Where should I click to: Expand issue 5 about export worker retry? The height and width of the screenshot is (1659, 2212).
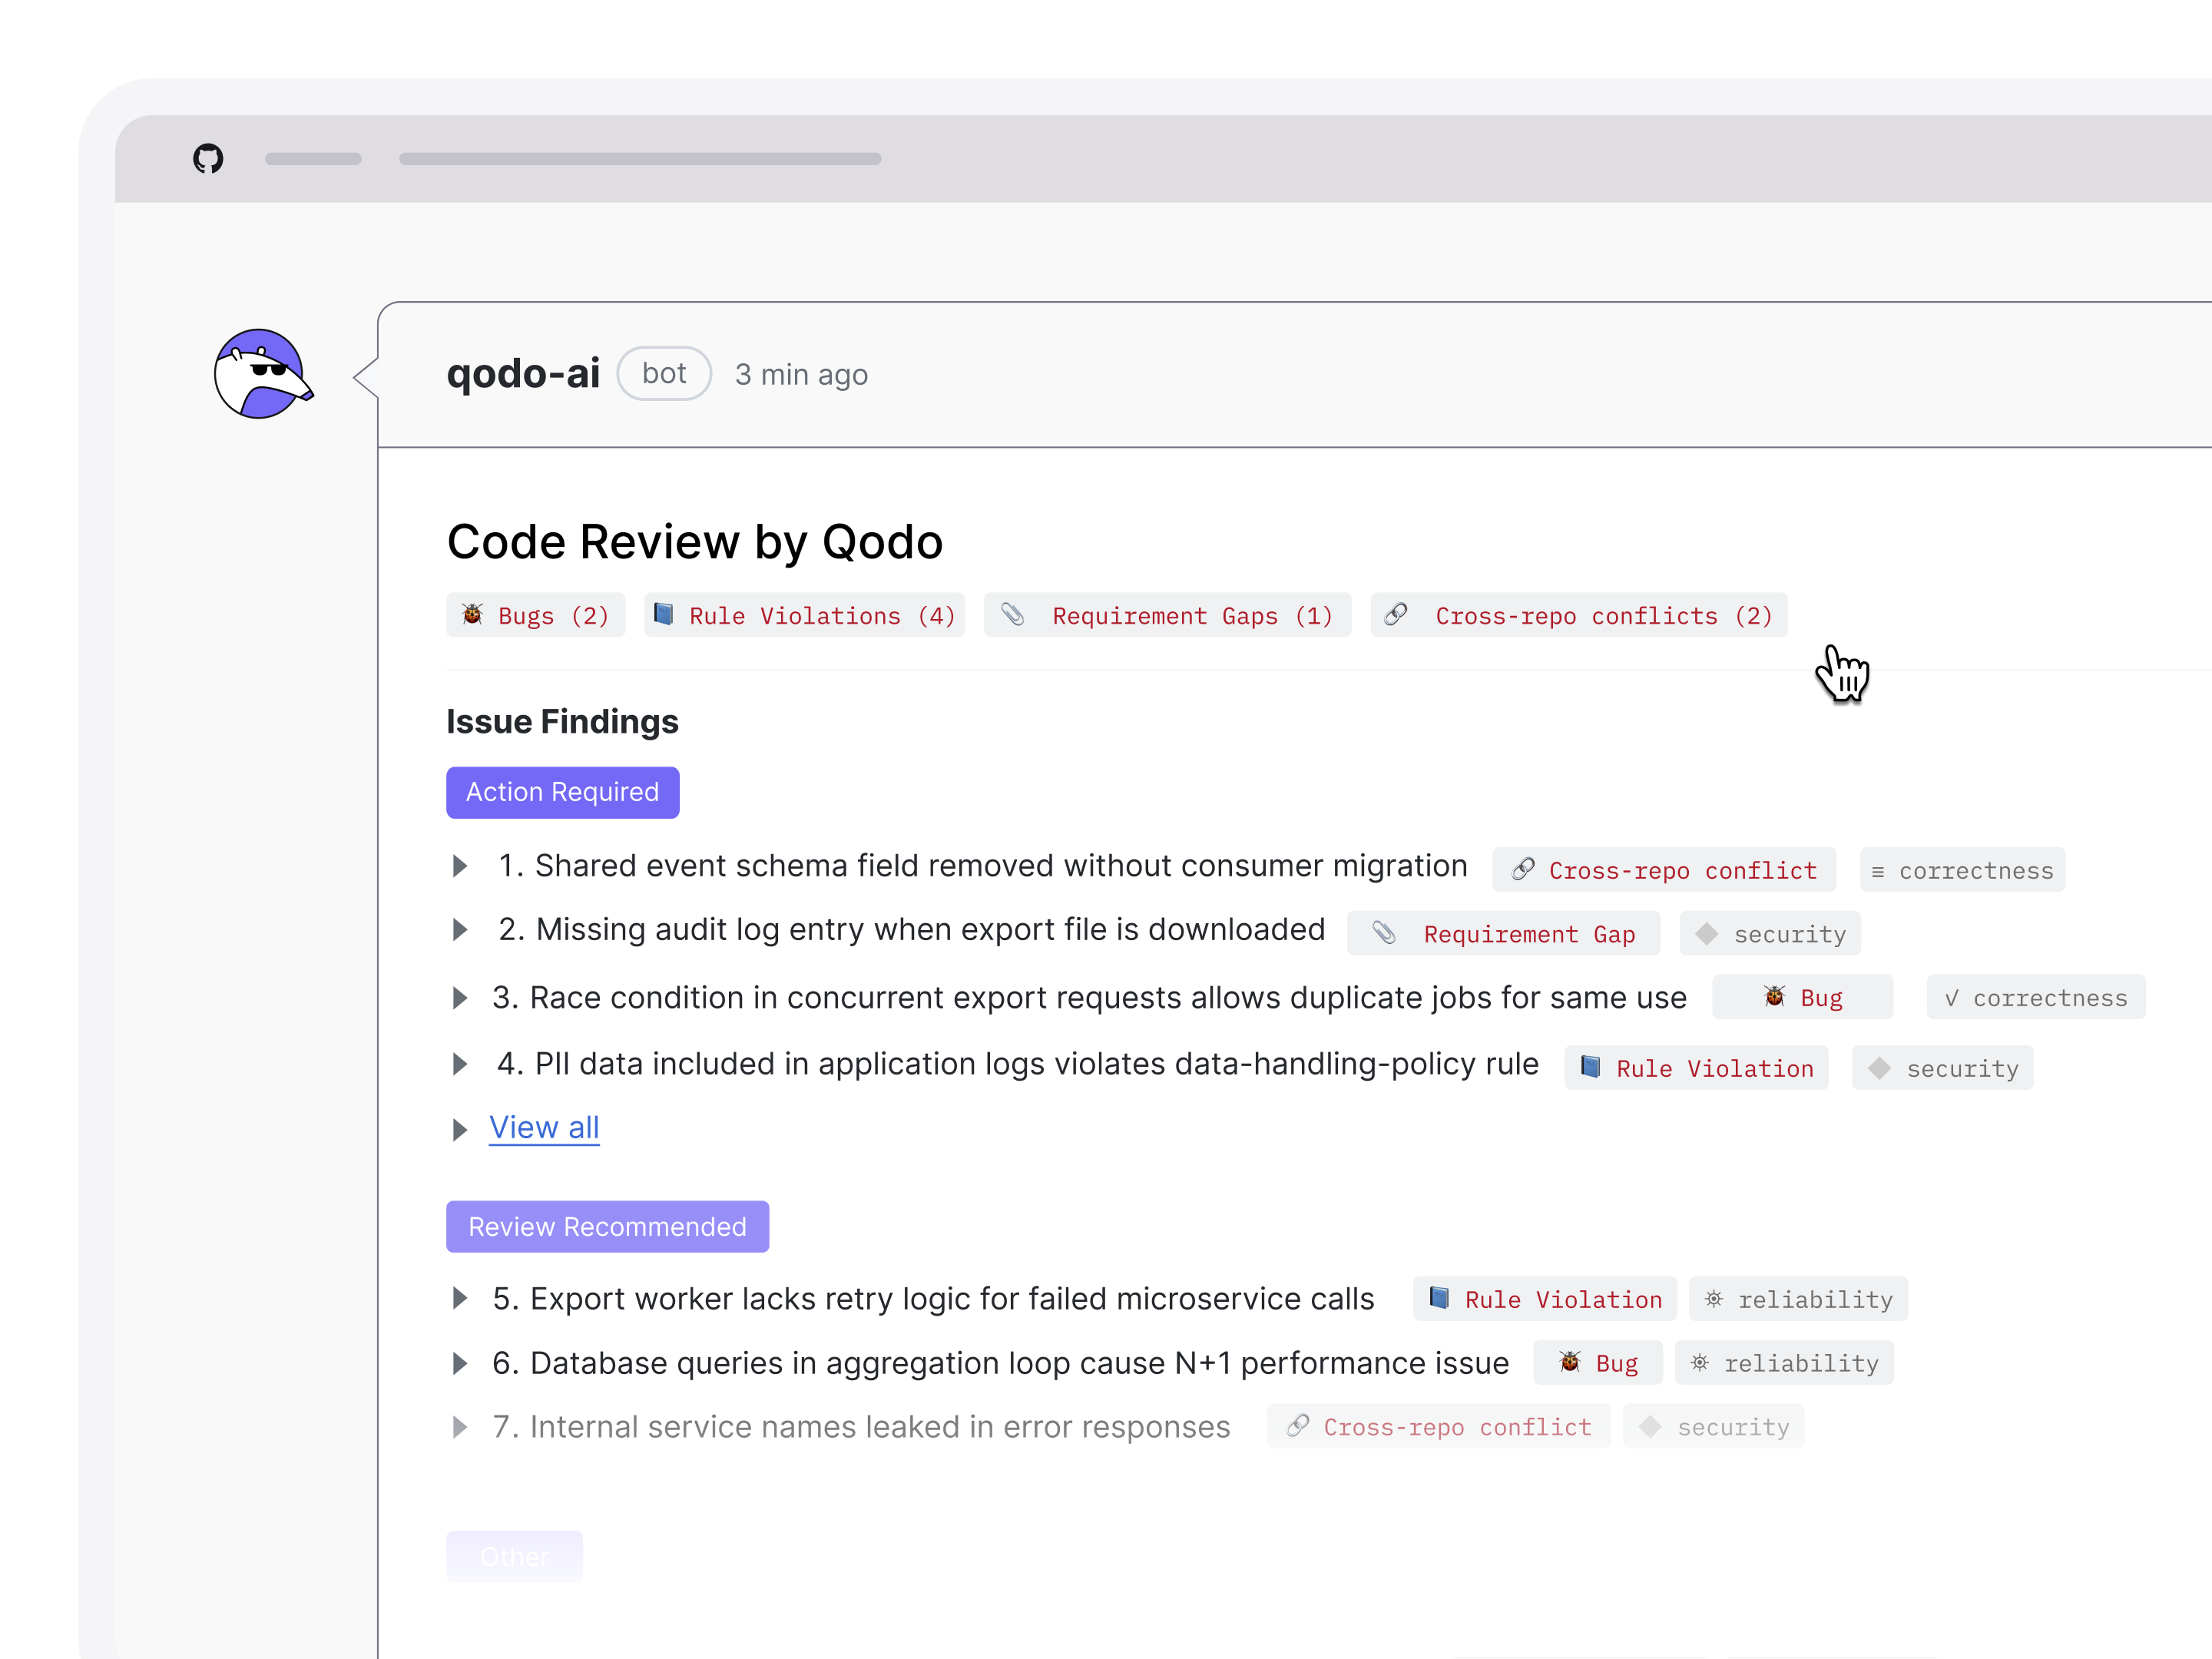point(460,1299)
